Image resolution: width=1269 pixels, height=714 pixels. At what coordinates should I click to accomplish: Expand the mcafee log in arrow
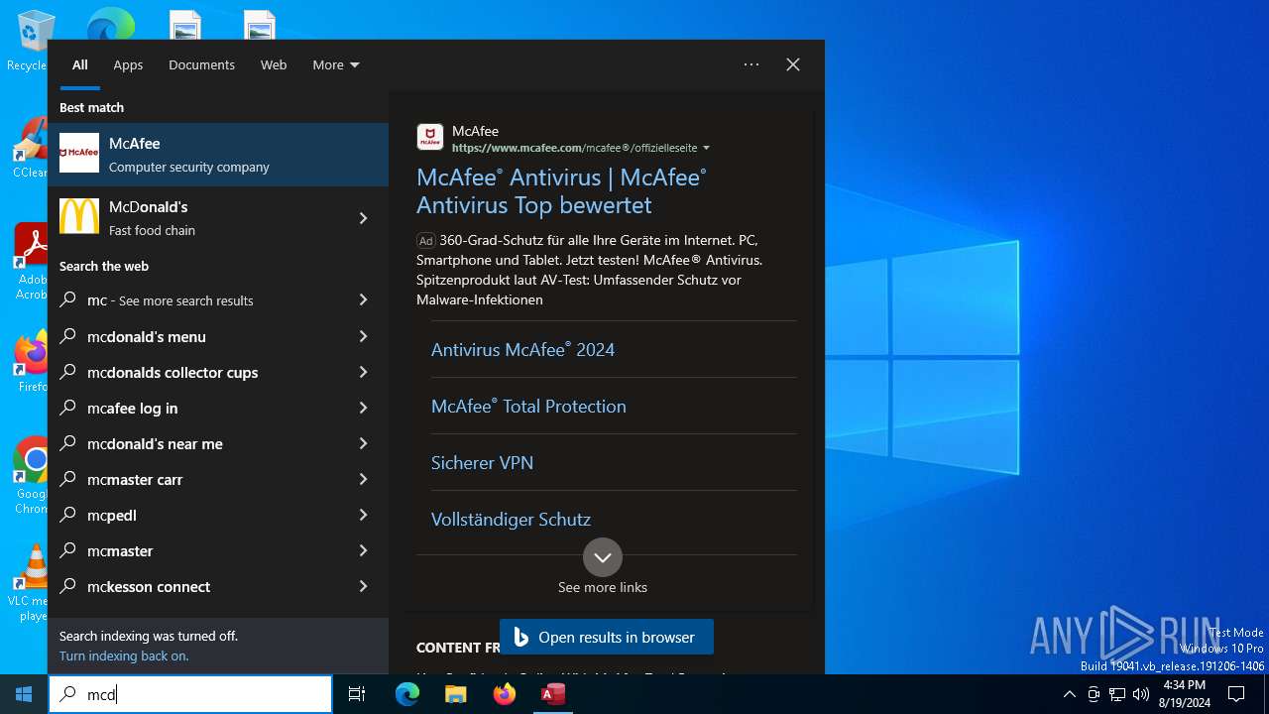[363, 408]
